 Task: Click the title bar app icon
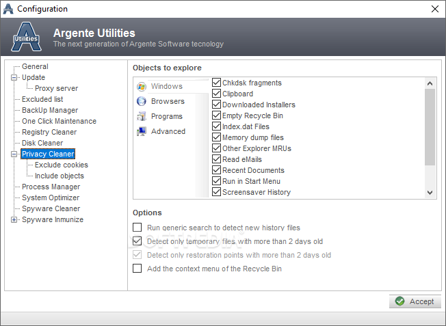tap(8, 9)
